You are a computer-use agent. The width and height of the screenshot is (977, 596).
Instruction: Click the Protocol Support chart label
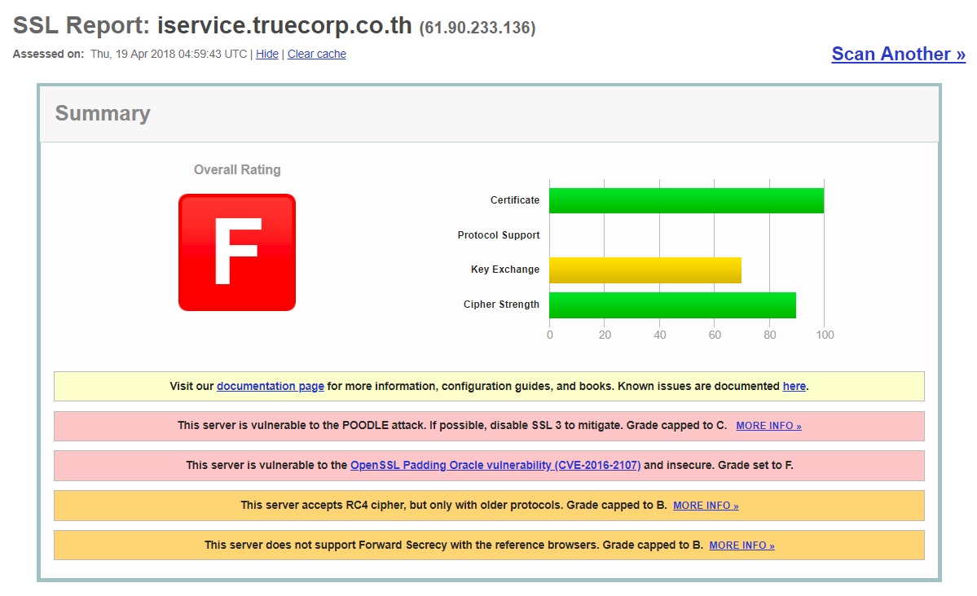499,234
